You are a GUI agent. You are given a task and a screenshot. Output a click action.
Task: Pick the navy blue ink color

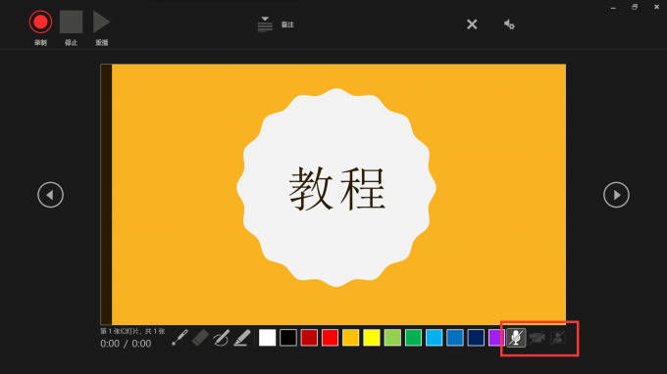pos(476,338)
